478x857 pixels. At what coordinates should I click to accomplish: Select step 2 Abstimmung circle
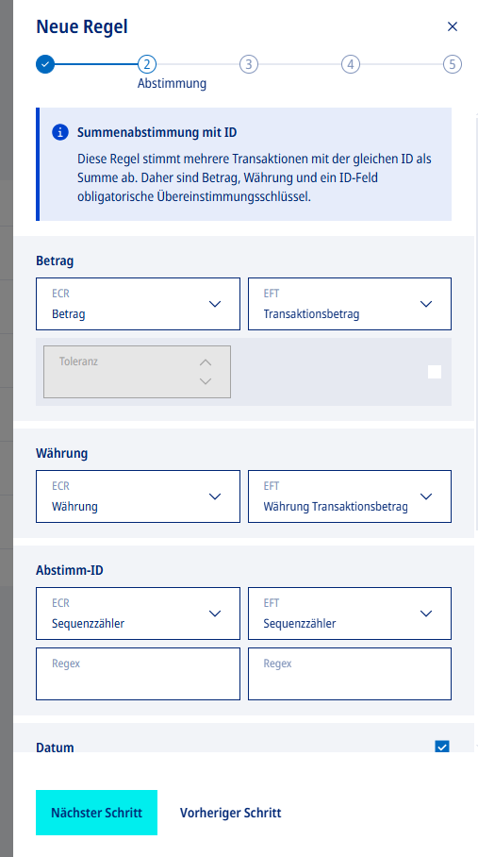(147, 64)
